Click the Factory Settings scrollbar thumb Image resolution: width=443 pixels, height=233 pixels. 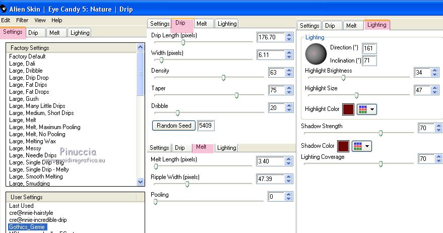pyautogui.click(x=141, y=74)
